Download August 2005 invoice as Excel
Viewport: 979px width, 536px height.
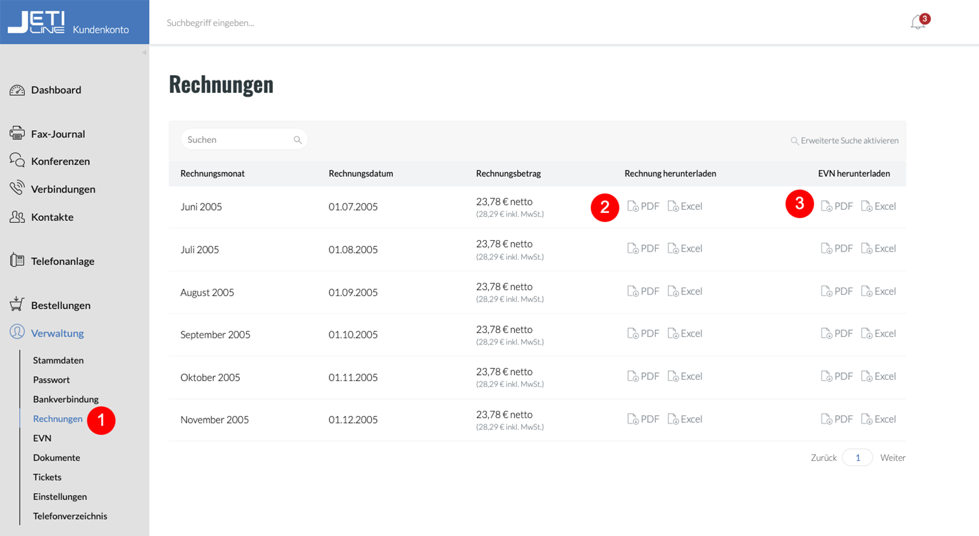pos(685,291)
